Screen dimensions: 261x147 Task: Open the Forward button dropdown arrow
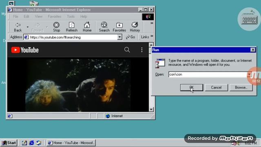47,27
